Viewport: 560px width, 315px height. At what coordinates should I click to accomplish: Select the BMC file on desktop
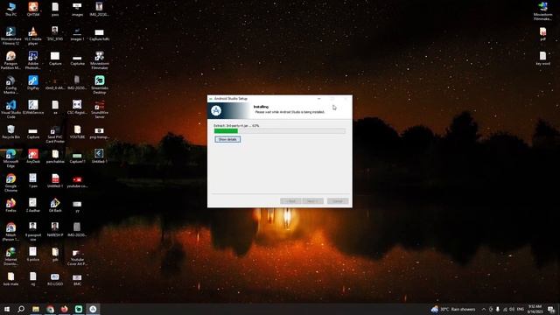[x=77, y=279]
